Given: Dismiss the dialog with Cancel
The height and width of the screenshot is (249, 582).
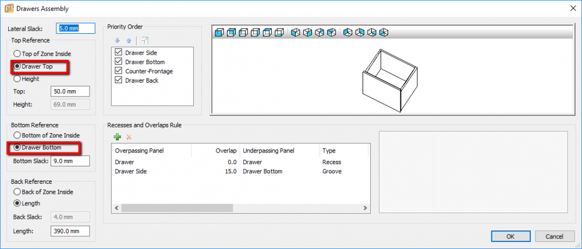Looking at the screenshot, I should pos(555,236).
